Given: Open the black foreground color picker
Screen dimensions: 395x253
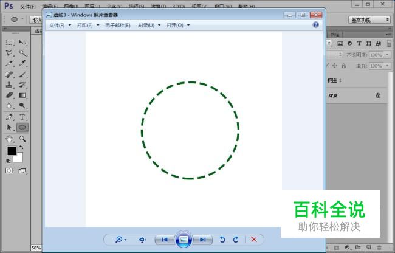Looking at the screenshot, I should click(x=12, y=151).
